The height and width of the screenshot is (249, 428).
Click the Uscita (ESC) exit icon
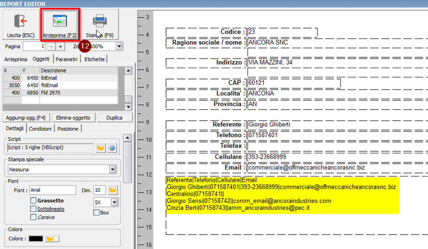(x=21, y=21)
